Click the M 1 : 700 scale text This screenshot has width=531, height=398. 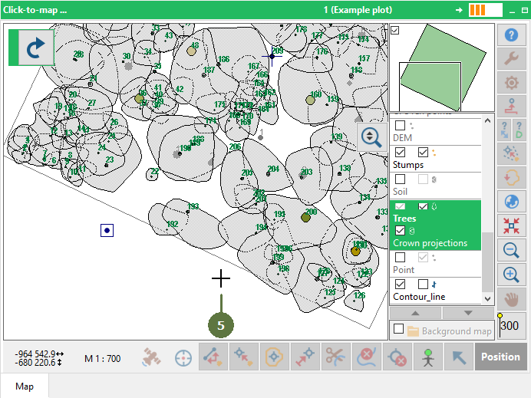pyautogui.click(x=102, y=358)
